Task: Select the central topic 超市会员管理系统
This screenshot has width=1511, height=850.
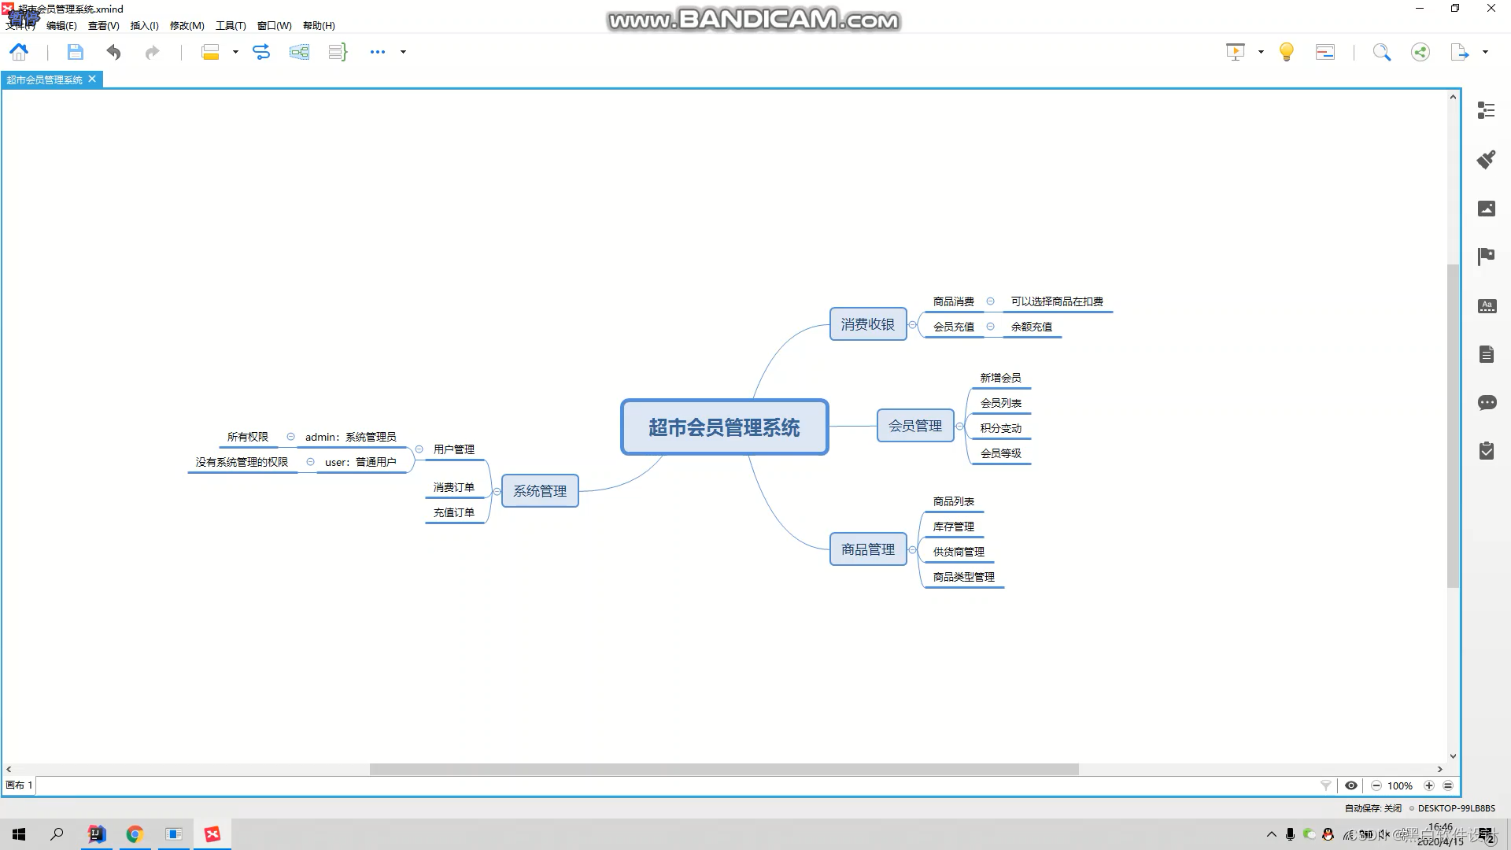Action: [724, 427]
